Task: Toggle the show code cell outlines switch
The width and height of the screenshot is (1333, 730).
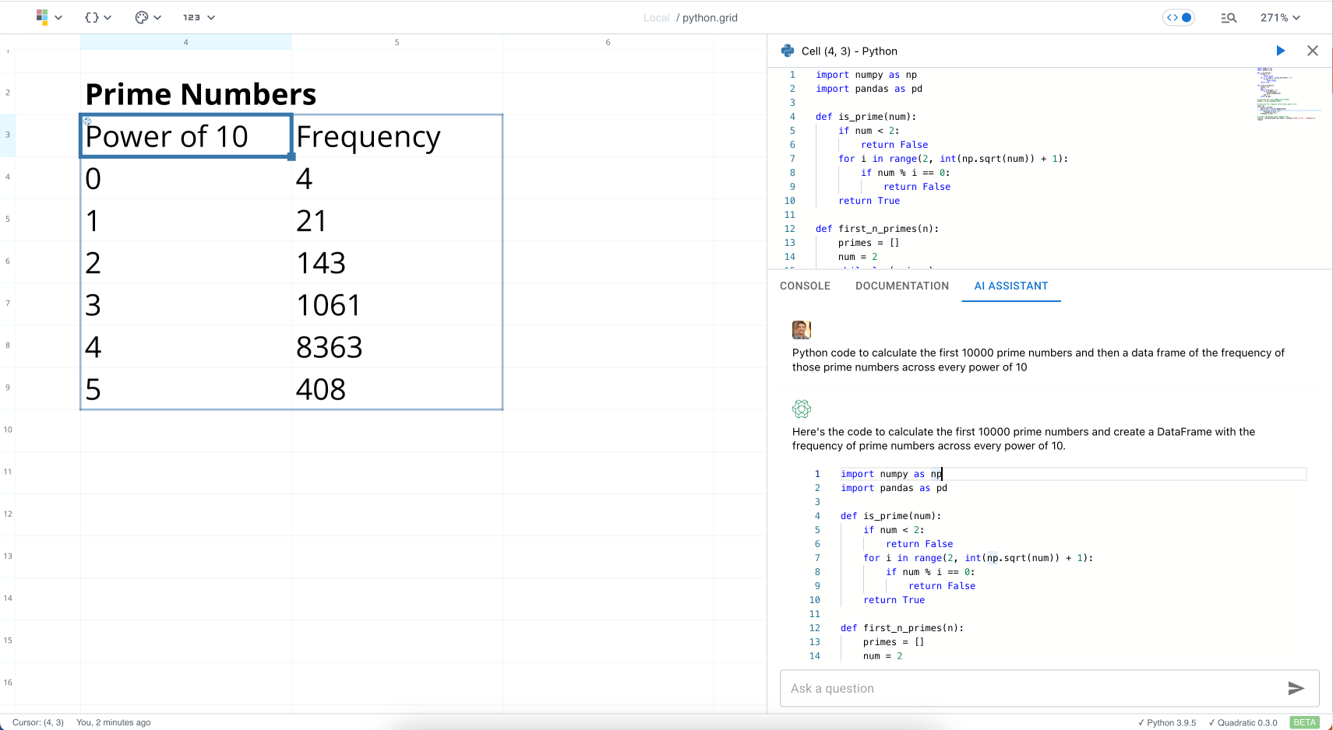Action: 1178,17
